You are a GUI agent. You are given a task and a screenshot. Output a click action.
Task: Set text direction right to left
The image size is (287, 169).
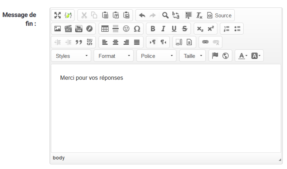163,42
